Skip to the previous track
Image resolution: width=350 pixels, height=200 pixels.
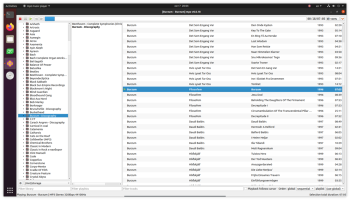(x=36, y=18)
